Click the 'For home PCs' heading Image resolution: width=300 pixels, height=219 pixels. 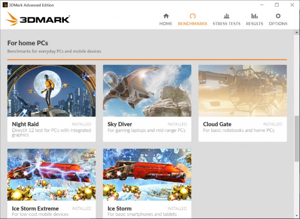(x=28, y=43)
